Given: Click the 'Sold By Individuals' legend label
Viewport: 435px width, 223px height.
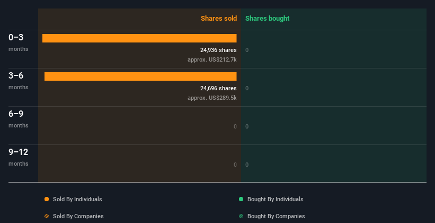Looking at the screenshot, I should pyautogui.click(x=77, y=199).
